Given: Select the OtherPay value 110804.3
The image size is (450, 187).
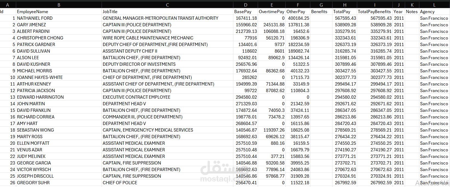Looking at the screenshot, I should click(x=298, y=90).
